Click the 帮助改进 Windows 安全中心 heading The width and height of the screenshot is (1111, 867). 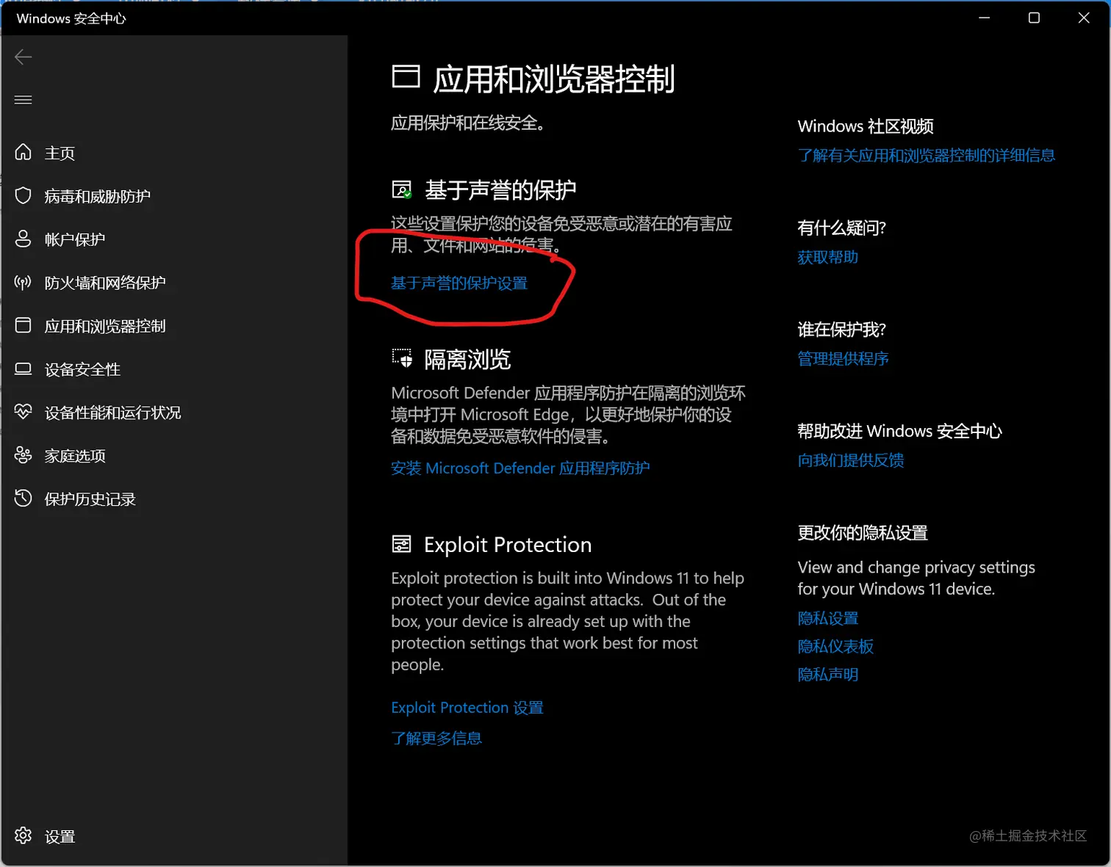pyautogui.click(x=900, y=431)
